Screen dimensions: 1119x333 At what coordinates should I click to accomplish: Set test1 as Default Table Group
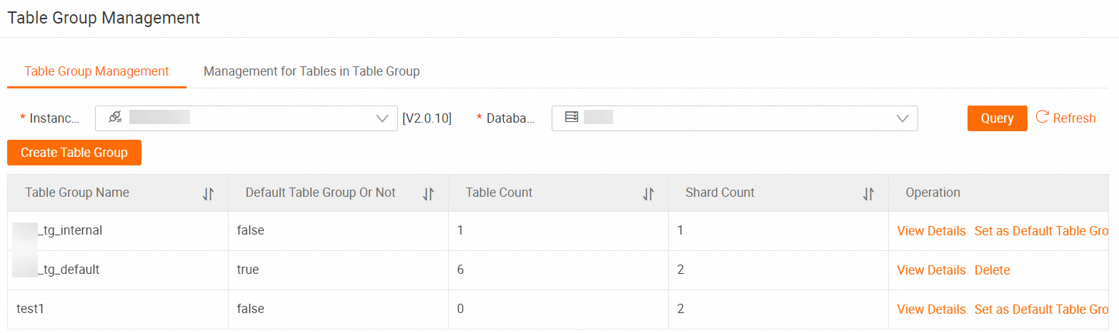1041,309
